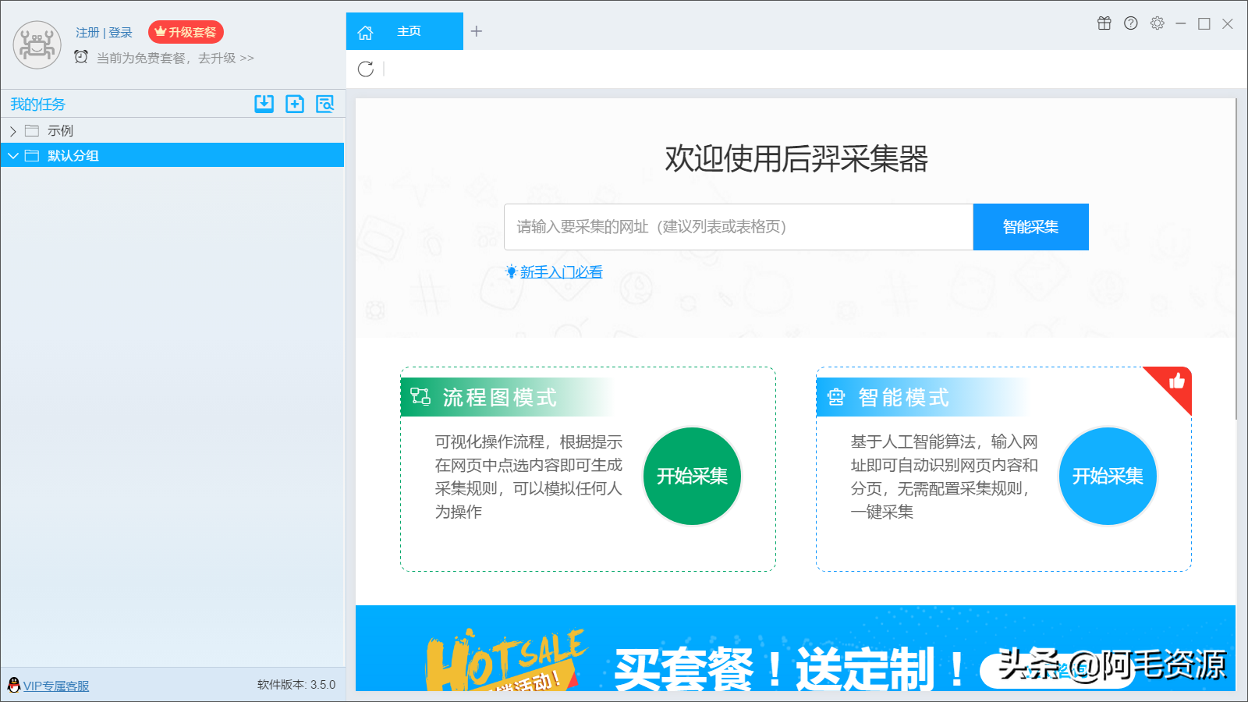This screenshot has width=1248, height=702.
Task: Click the 智能模式 card title
Action: tap(904, 398)
